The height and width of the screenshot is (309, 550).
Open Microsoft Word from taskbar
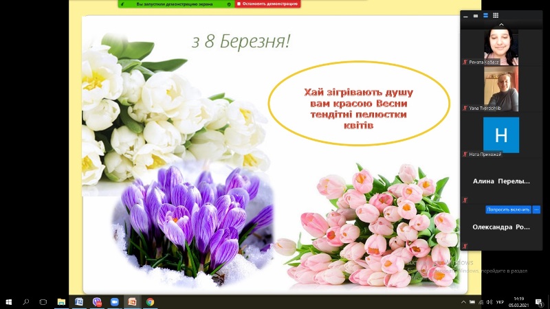click(79, 302)
